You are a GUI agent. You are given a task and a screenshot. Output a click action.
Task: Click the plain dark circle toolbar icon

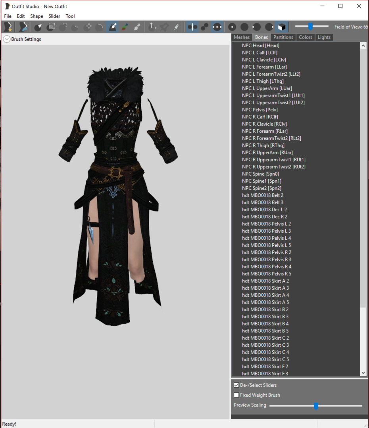tap(244, 27)
